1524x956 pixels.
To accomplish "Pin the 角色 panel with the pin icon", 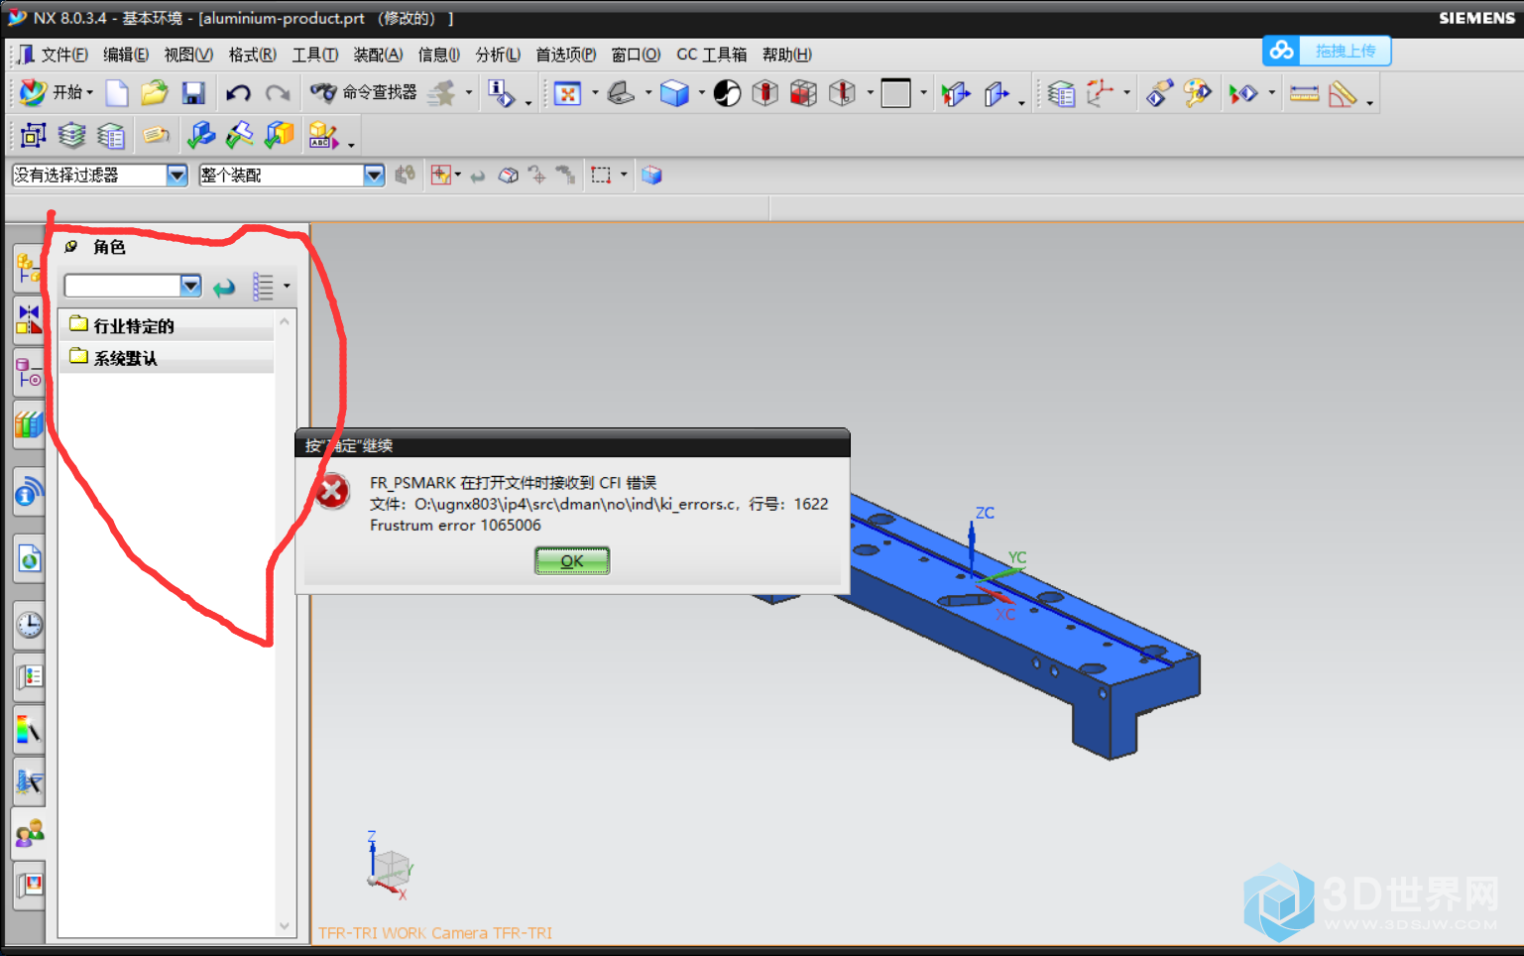I will pyautogui.click(x=70, y=247).
